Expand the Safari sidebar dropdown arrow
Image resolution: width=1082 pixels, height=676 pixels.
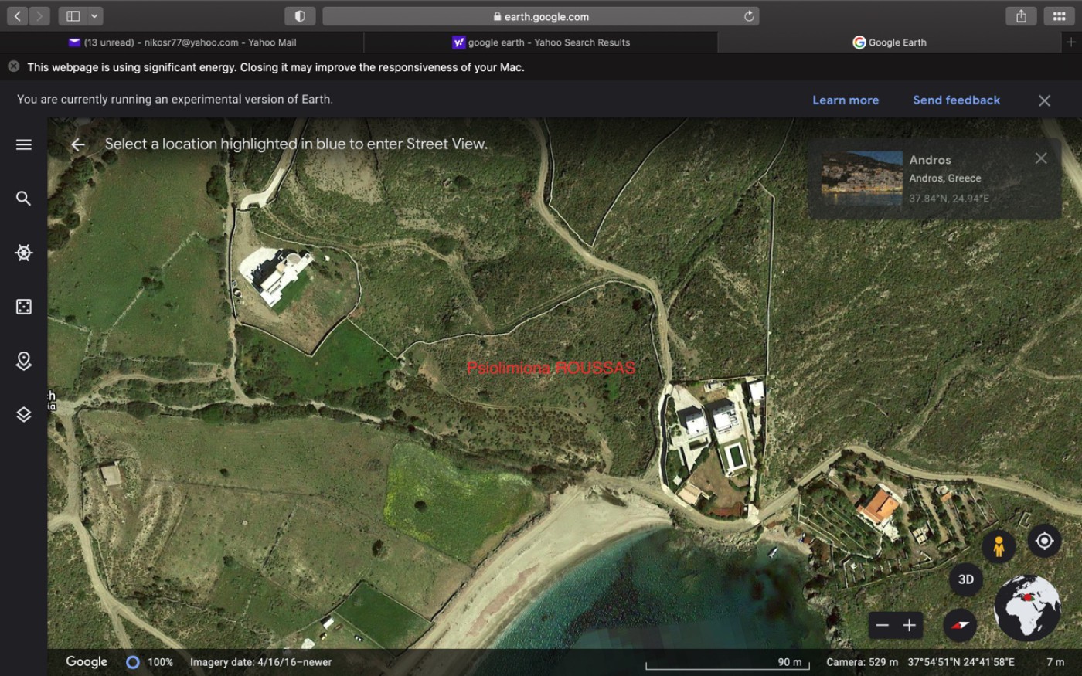click(94, 16)
